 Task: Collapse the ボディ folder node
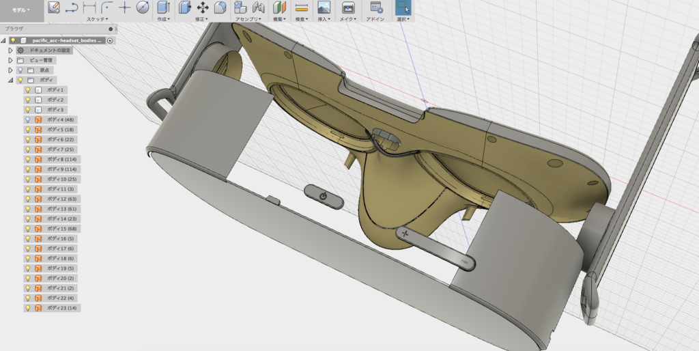pyautogui.click(x=11, y=81)
